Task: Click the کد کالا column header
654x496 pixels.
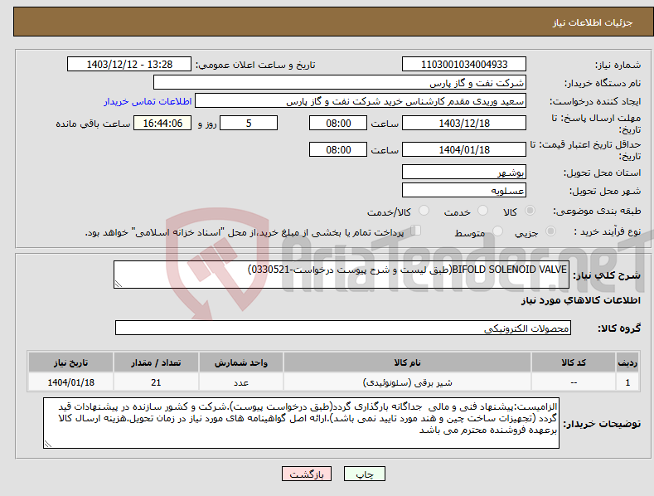Action: tap(574, 362)
